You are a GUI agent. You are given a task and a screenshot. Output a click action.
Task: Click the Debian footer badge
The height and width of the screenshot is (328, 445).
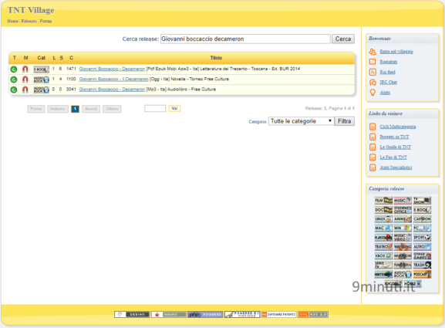tap(132, 314)
